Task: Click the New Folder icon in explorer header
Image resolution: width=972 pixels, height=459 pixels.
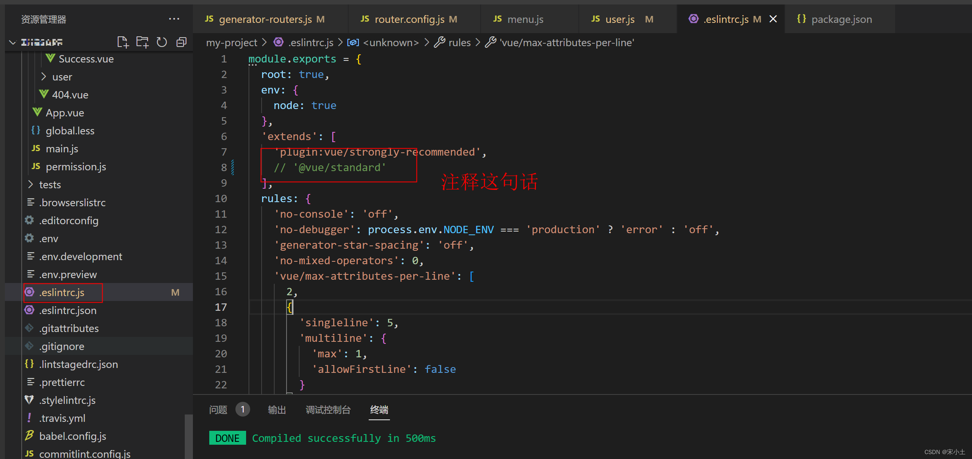Action: click(142, 42)
